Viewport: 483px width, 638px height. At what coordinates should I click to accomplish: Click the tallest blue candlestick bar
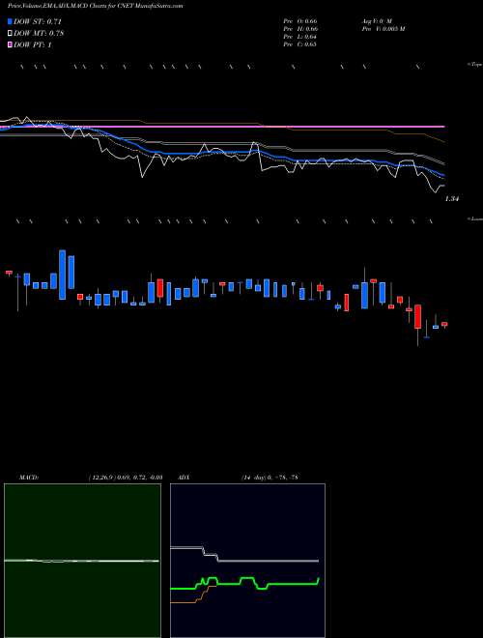pyautogui.click(x=62, y=275)
